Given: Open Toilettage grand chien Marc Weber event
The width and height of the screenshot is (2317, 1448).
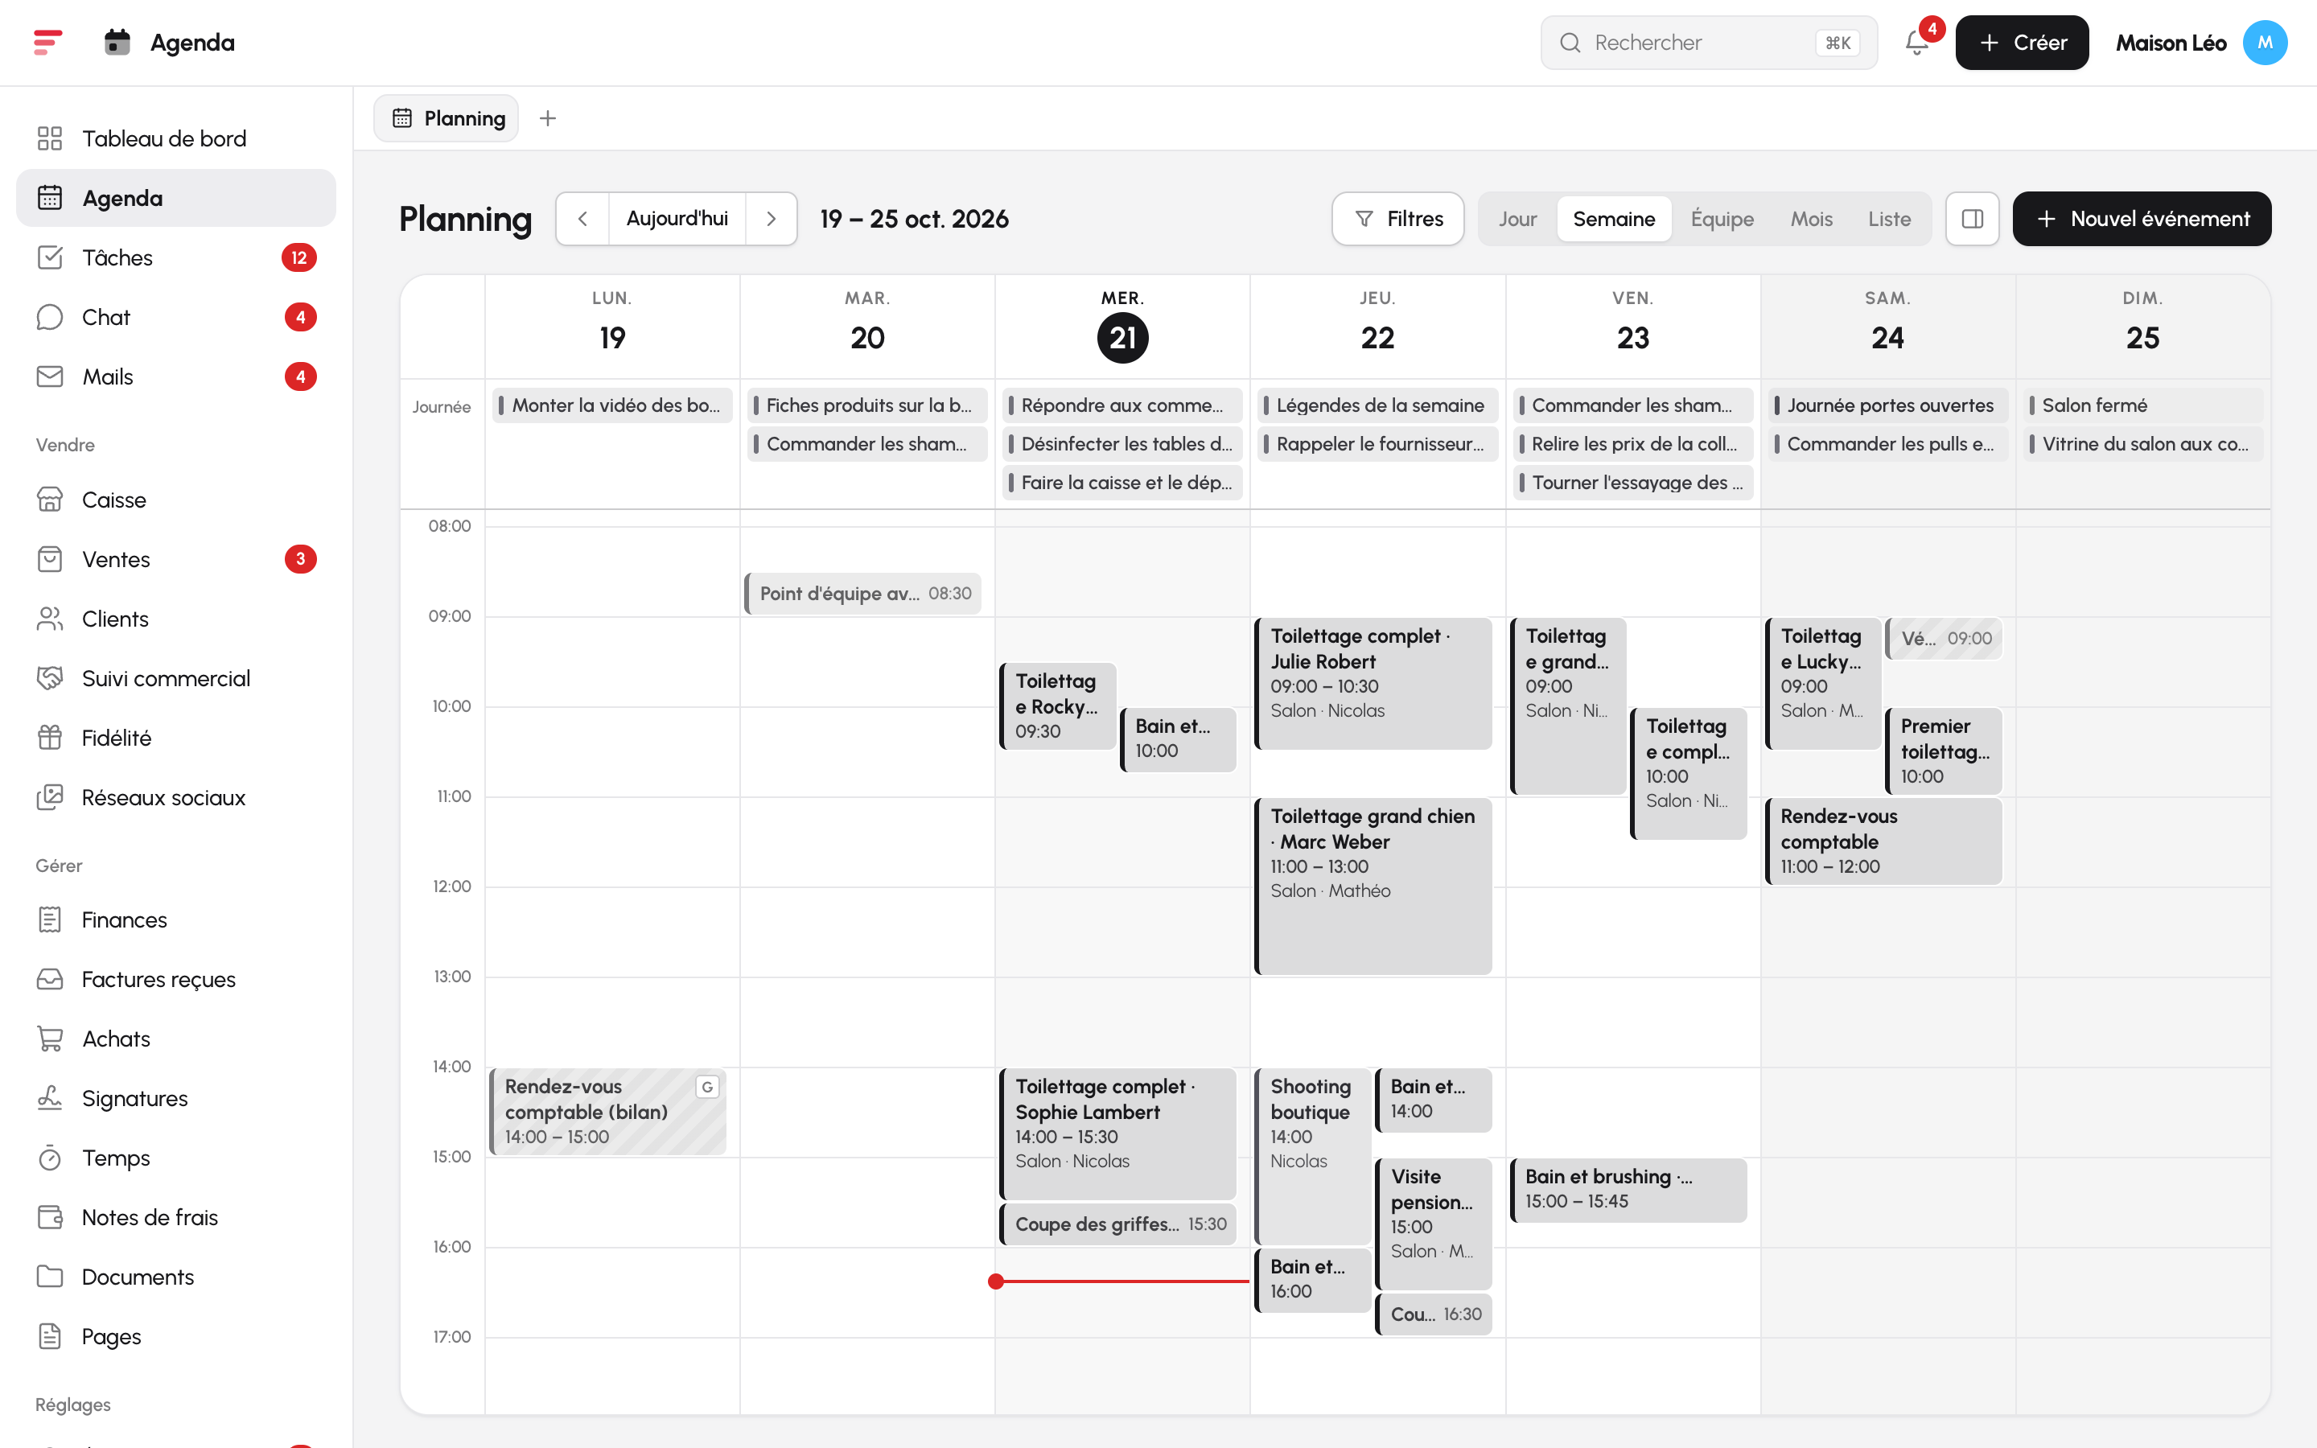Looking at the screenshot, I should pos(1373,886).
